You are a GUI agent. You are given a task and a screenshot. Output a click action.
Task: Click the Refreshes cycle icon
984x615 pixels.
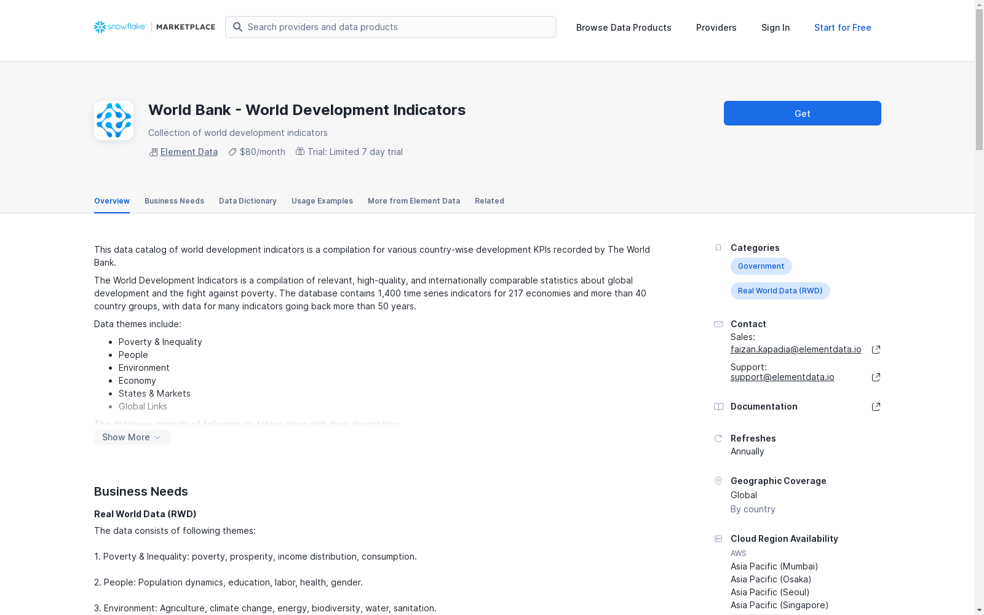point(718,438)
